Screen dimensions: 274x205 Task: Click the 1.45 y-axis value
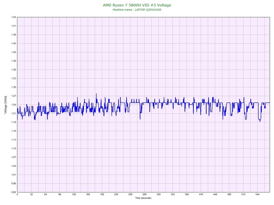(x=13, y=43)
